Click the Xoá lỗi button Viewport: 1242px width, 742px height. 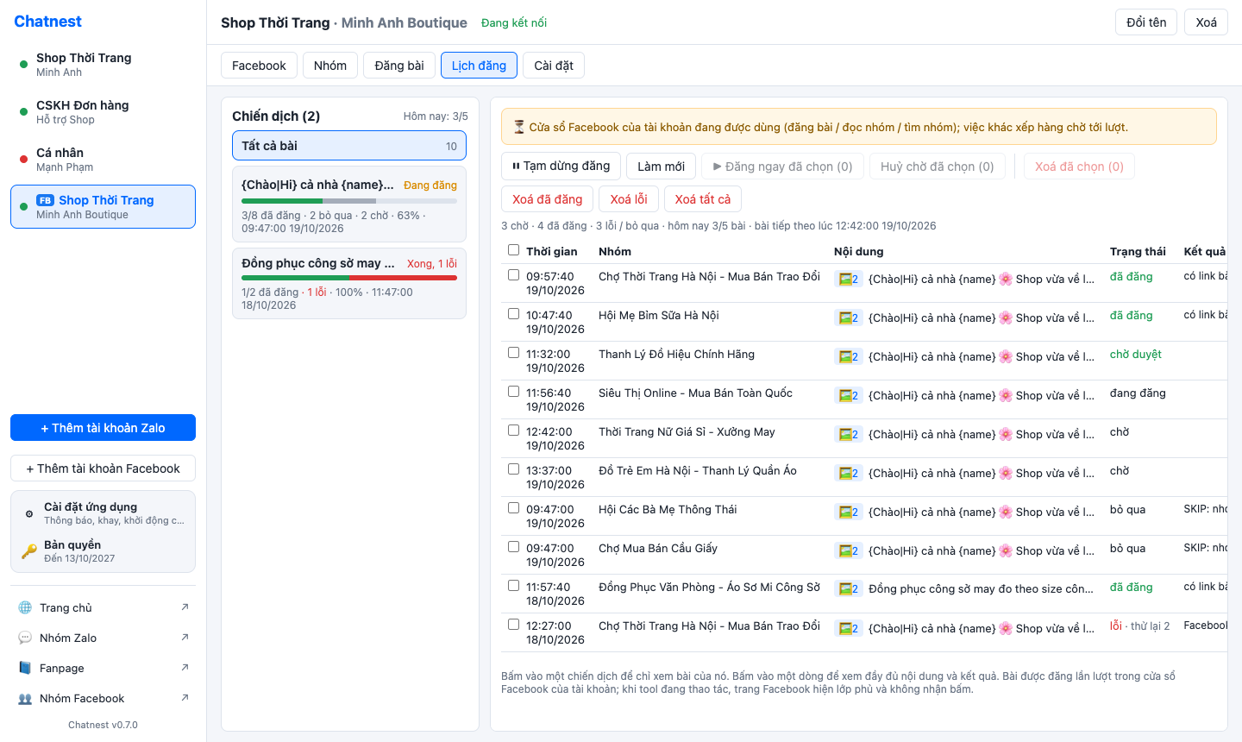tap(629, 199)
